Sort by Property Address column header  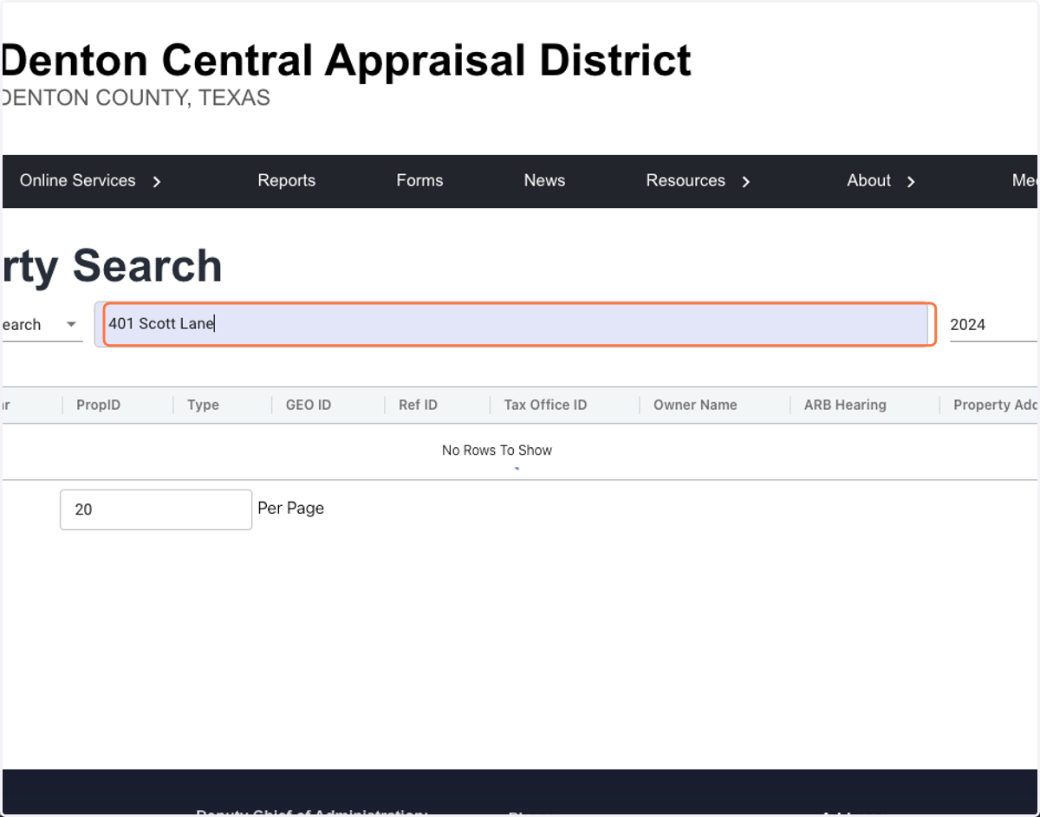point(996,405)
